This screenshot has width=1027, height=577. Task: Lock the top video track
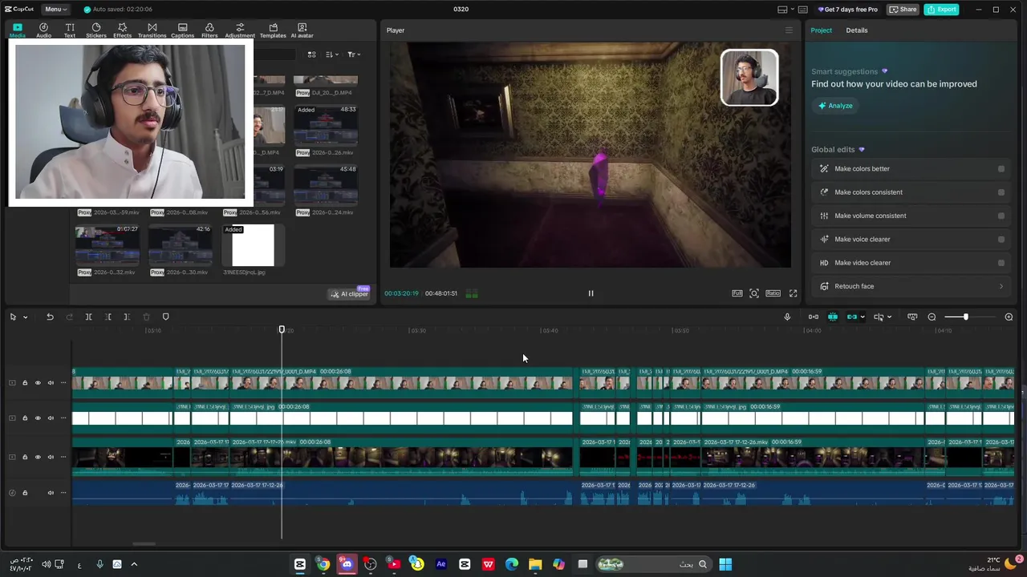click(x=25, y=383)
